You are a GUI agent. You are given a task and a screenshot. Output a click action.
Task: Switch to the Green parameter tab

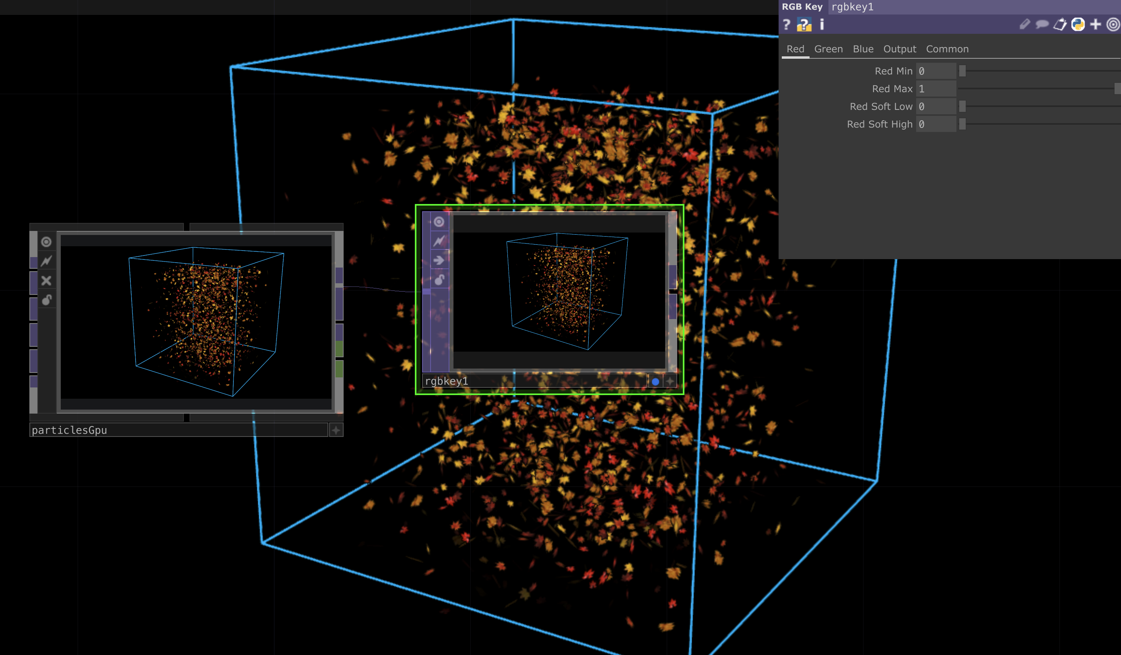pyautogui.click(x=828, y=49)
